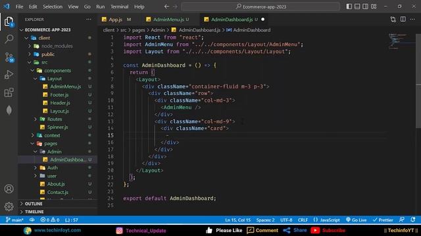
Task: Select the AdminDashboard.js tab
Action: click(x=232, y=19)
